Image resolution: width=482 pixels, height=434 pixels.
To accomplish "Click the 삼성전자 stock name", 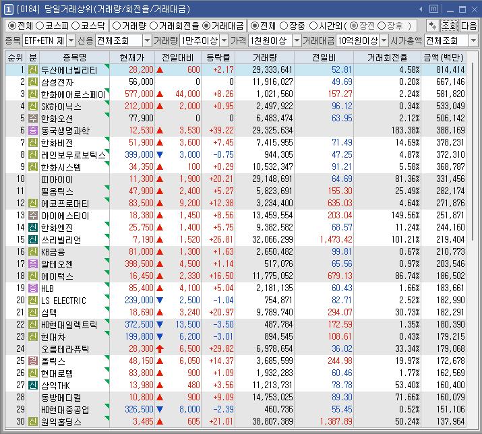I will [57, 82].
